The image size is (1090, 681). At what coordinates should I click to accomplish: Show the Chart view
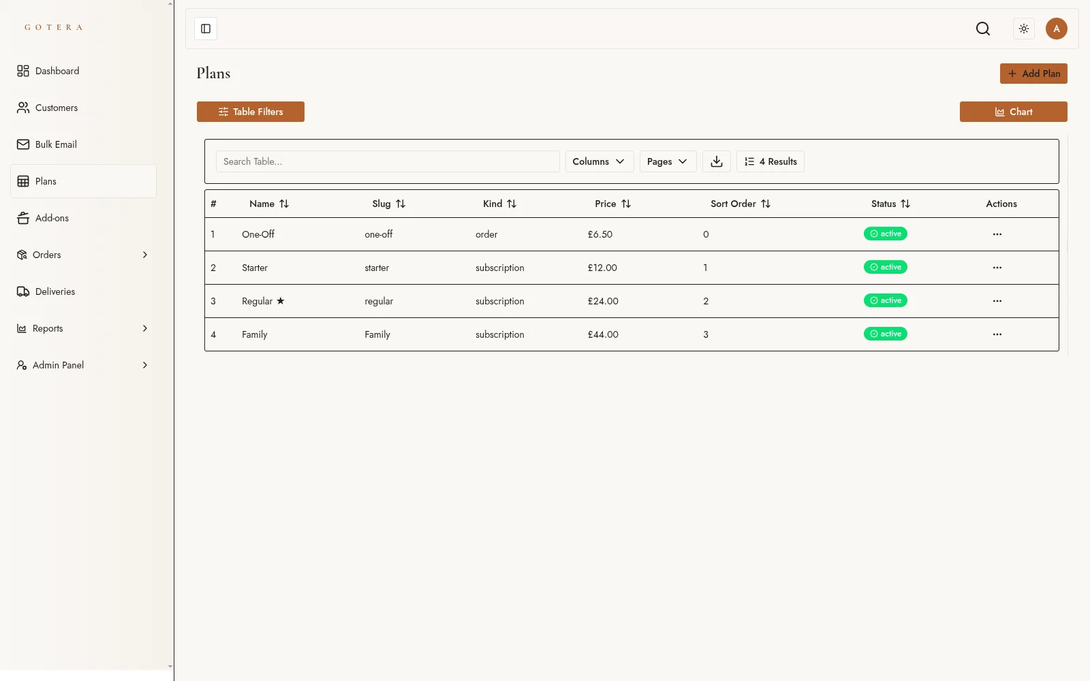(x=1014, y=112)
